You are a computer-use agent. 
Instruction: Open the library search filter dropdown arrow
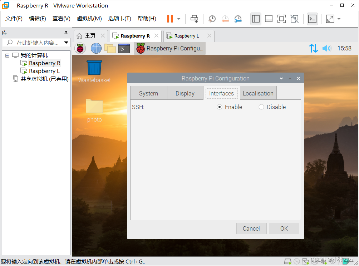click(x=67, y=42)
